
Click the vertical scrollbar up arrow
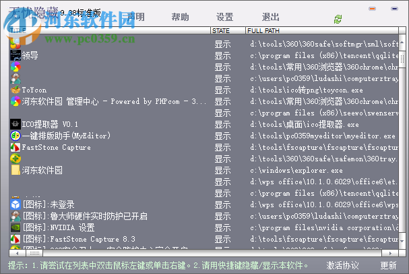pyautogui.click(x=402, y=43)
